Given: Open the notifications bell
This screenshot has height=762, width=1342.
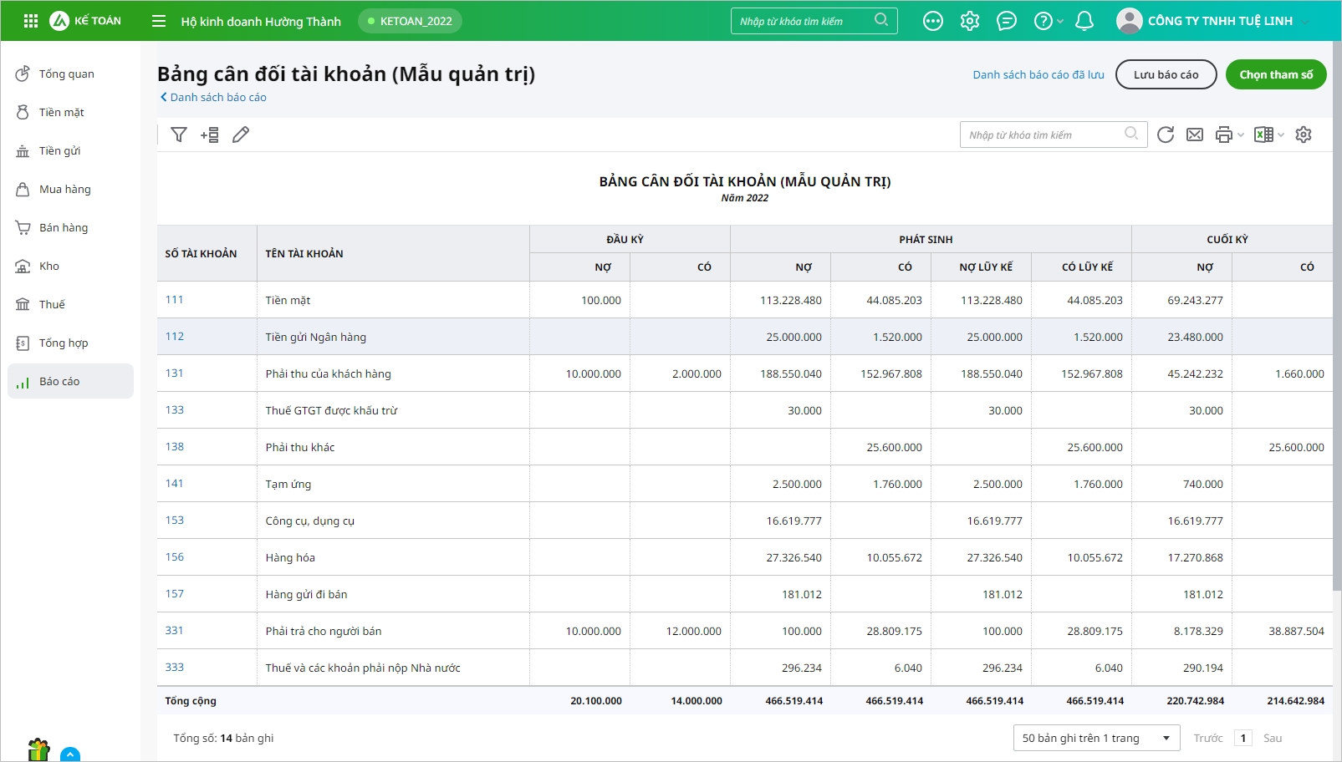Looking at the screenshot, I should (x=1084, y=21).
